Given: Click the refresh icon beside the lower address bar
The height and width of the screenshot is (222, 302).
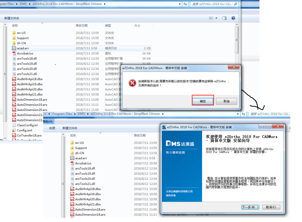Looking at the screenshot, I should (243, 114).
